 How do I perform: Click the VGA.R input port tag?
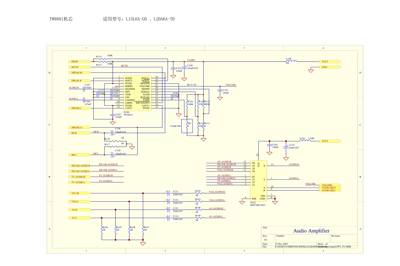pyautogui.click(x=80, y=193)
